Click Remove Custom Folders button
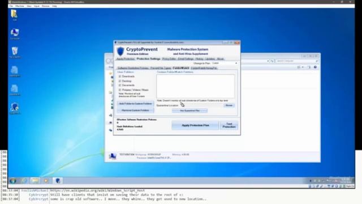This screenshot has height=204, width=362. pos(136,110)
